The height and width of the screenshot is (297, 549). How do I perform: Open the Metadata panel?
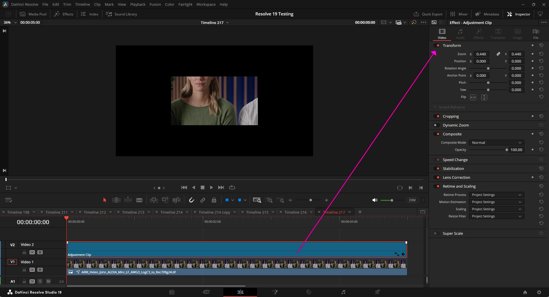tap(487, 14)
